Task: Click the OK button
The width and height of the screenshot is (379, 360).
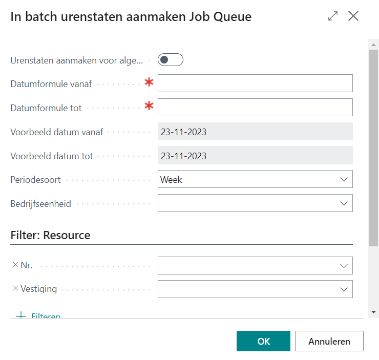Action: [263, 341]
